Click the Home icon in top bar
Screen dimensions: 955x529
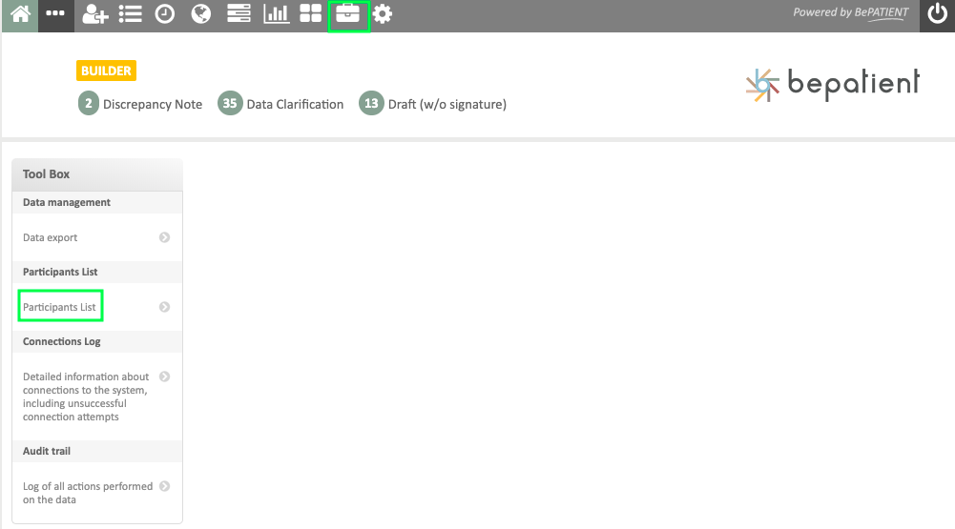(19, 15)
